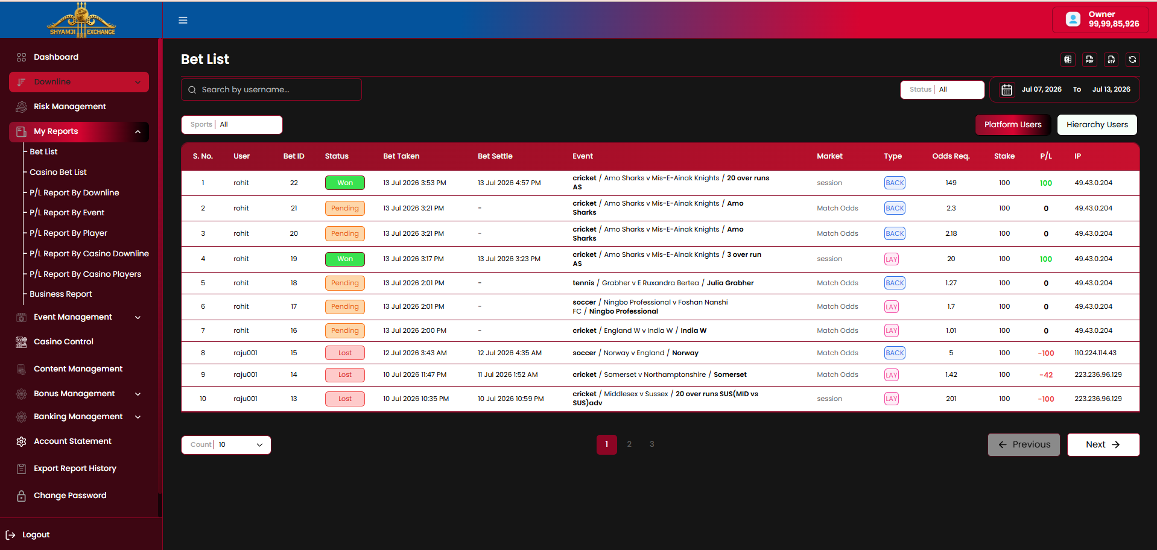Image resolution: width=1157 pixels, height=550 pixels.
Task: Toggle the hamburger sidebar menu
Action: click(183, 20)
